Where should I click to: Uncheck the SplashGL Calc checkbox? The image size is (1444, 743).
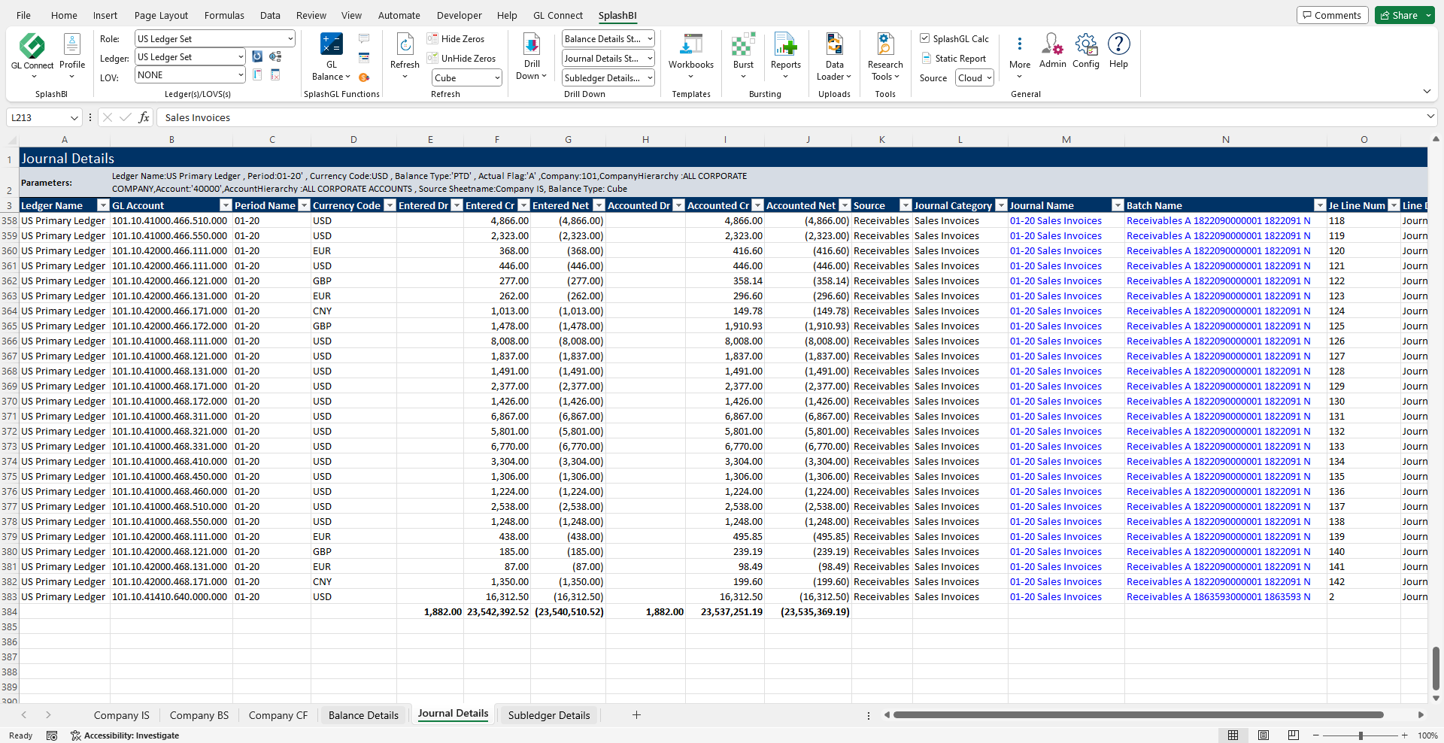[925, 38]
